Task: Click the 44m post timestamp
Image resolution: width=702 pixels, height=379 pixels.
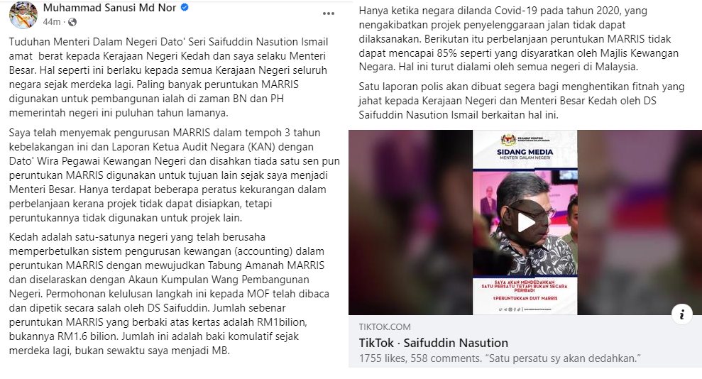Action: (52, 22)
